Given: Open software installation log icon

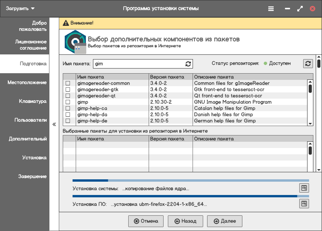Looking at the screenshot, I should [304, 204].
